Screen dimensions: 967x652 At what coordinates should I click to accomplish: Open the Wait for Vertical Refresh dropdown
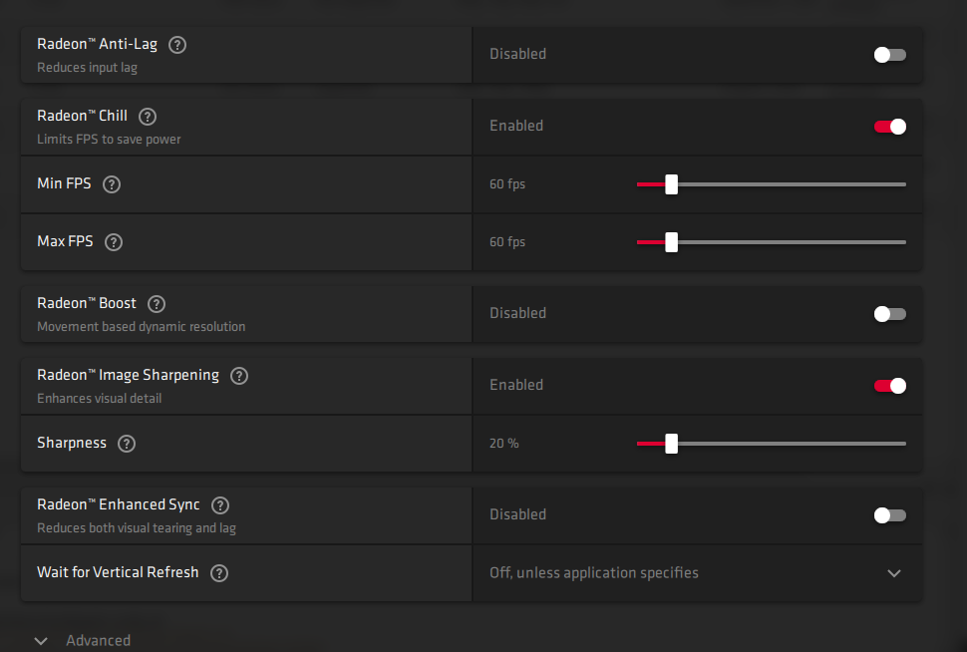pyautogui.click(x=698, y=573)
